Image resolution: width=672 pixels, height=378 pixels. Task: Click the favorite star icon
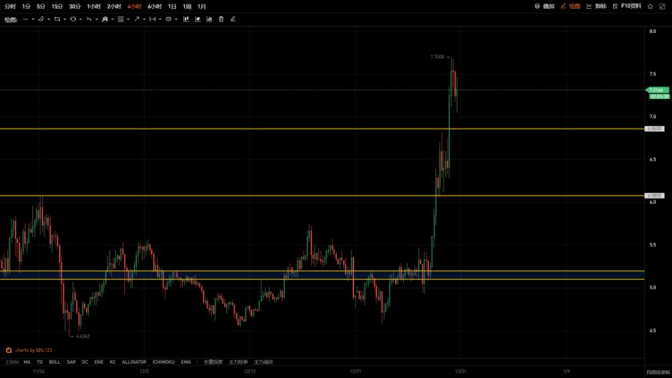[x=650, y=7]
